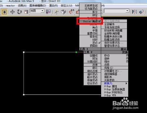147x113 pixels.
Task: Select the Move tool in toolbar
Action: (x=13, y=12)
